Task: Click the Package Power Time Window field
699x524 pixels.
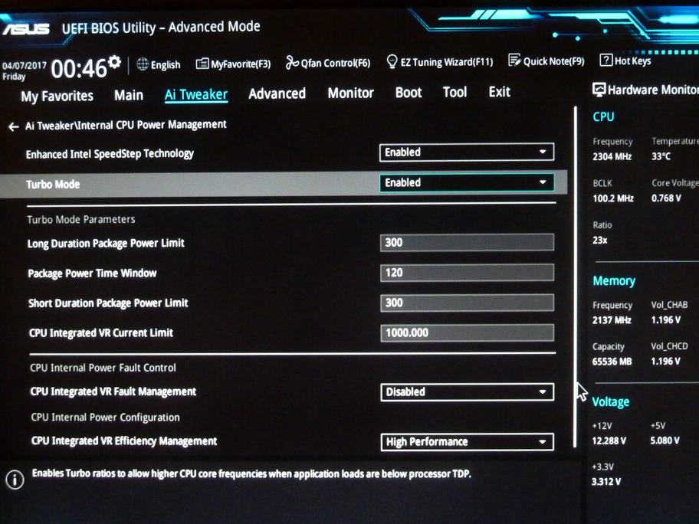Action: [x=468, y=273]
